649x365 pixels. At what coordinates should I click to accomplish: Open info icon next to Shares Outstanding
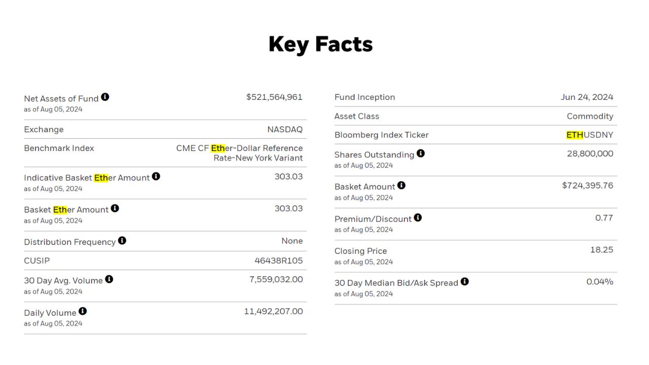pos(421,153)
